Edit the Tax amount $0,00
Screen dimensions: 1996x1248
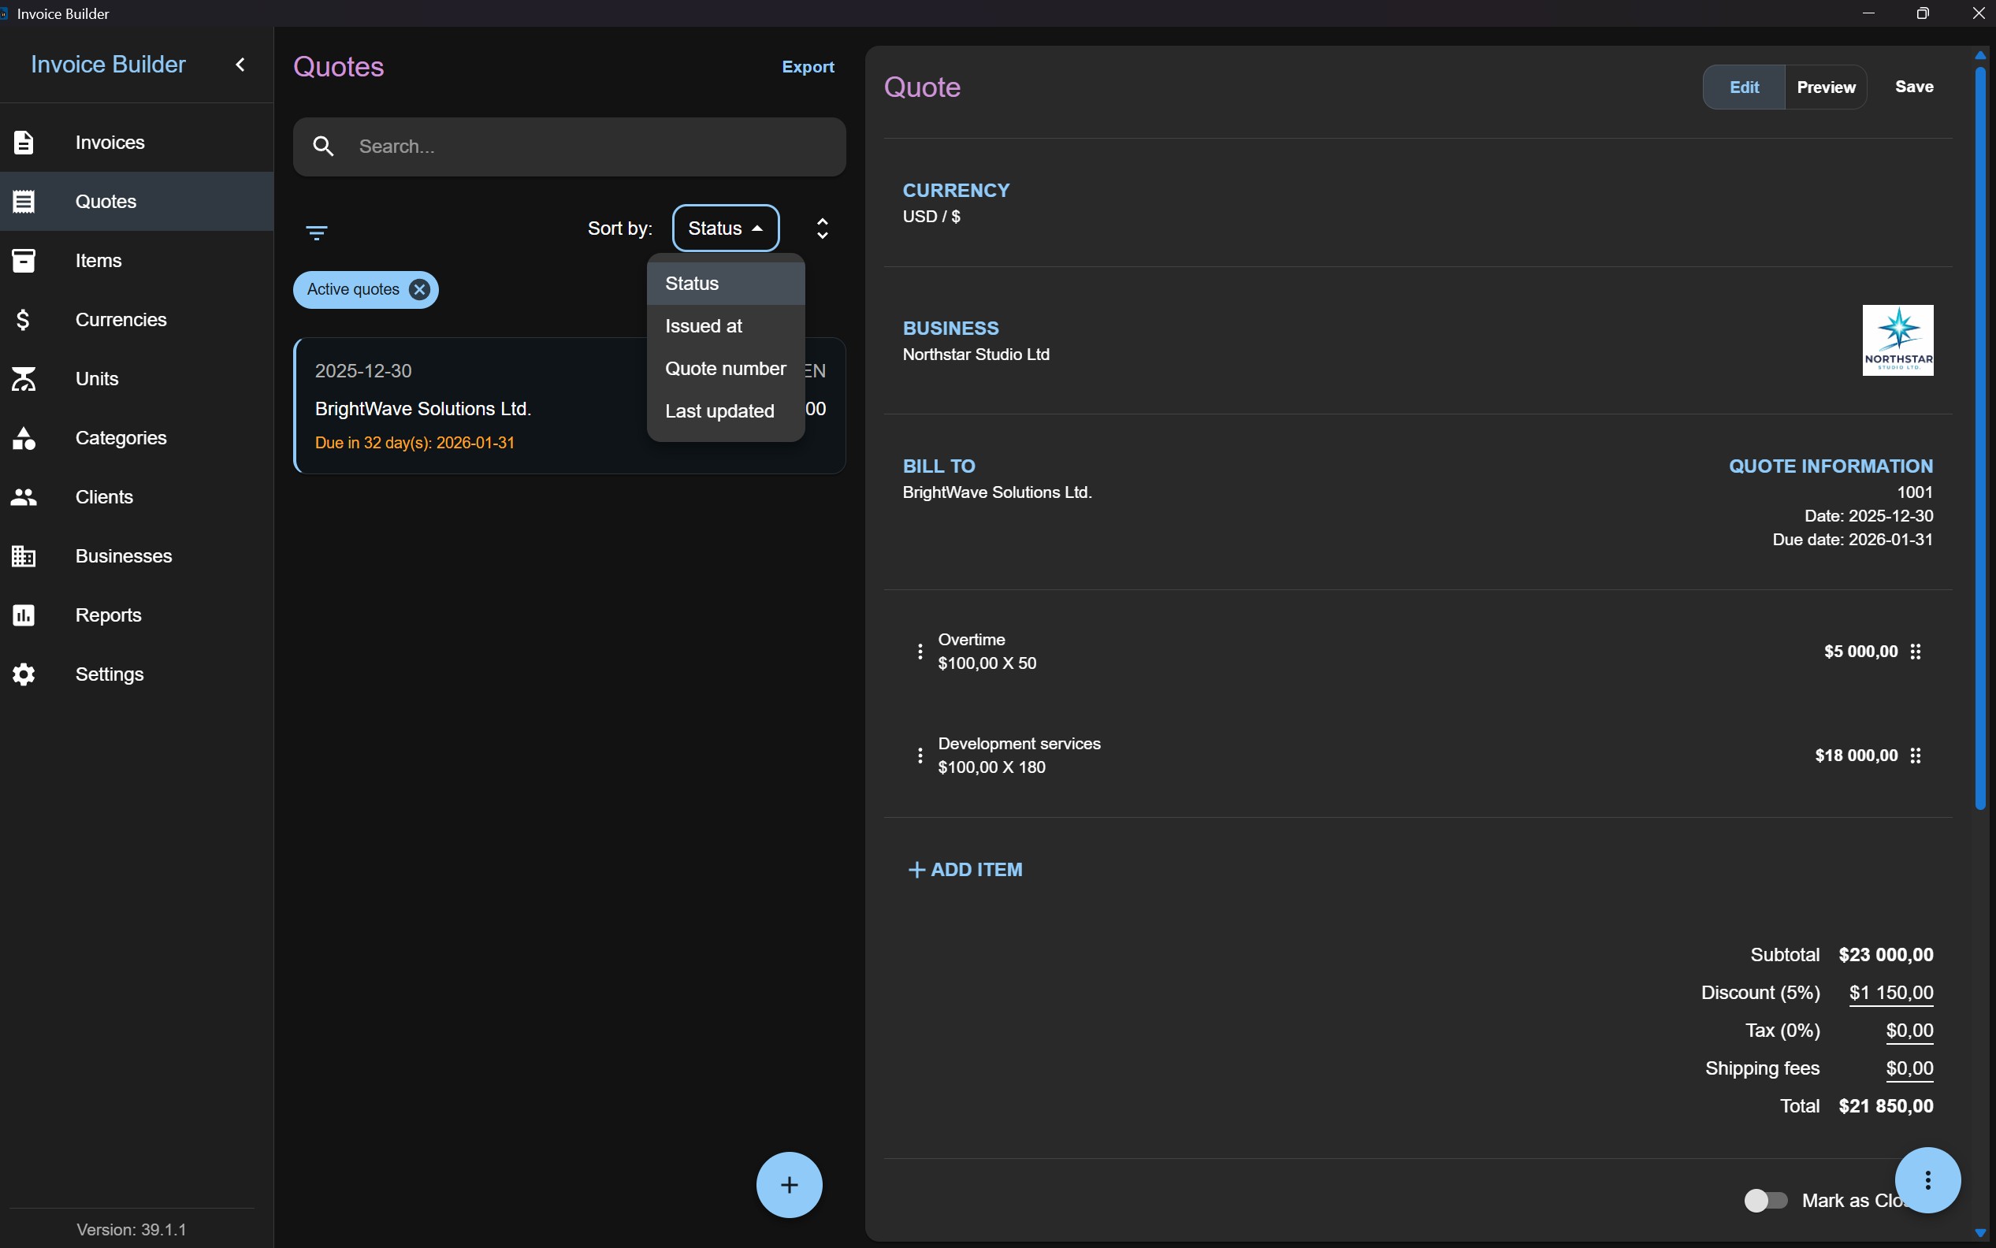pyautogui.click(x=1909, y=1031)
